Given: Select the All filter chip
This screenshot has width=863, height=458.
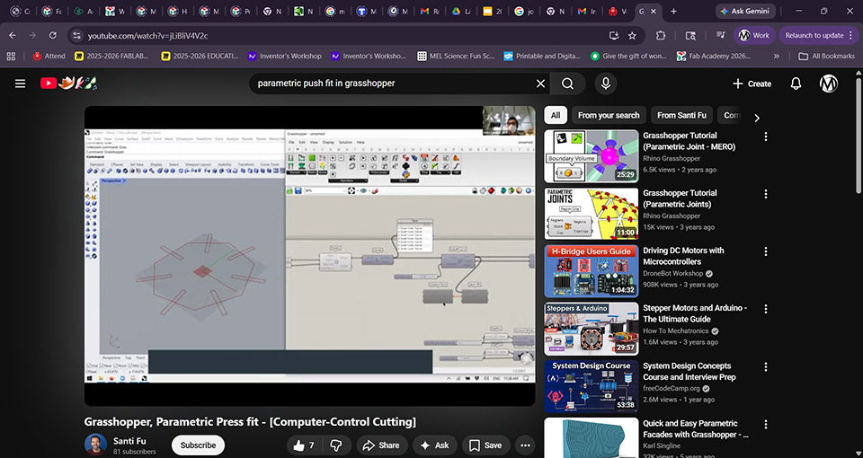Looking at the screenshot, I should click(556, 116).
